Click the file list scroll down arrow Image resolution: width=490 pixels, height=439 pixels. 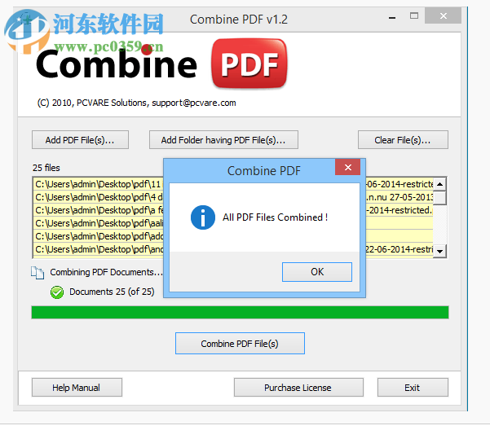click(x=439, y=251)
